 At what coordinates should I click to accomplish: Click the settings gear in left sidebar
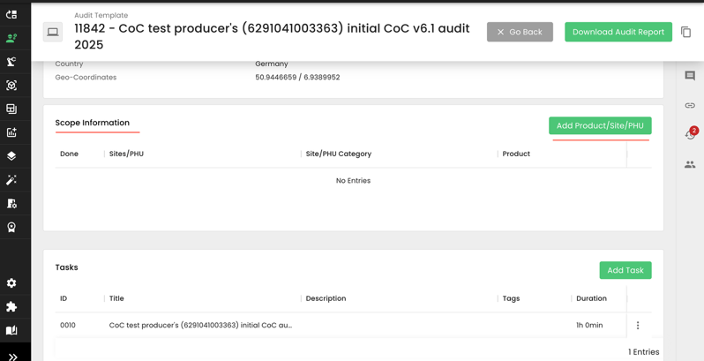point(11,283)
